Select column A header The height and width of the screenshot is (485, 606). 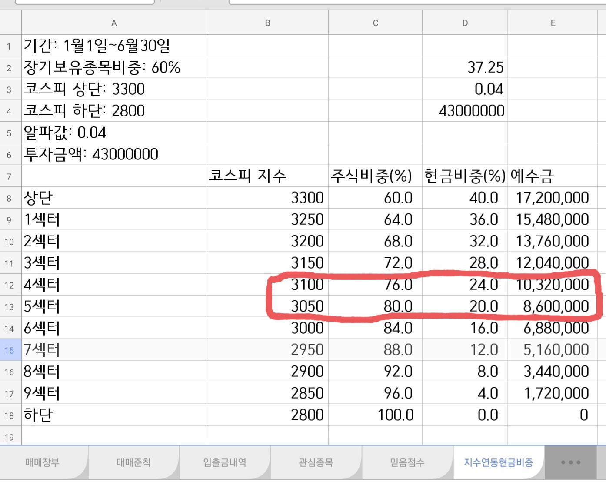coord(114,23)
